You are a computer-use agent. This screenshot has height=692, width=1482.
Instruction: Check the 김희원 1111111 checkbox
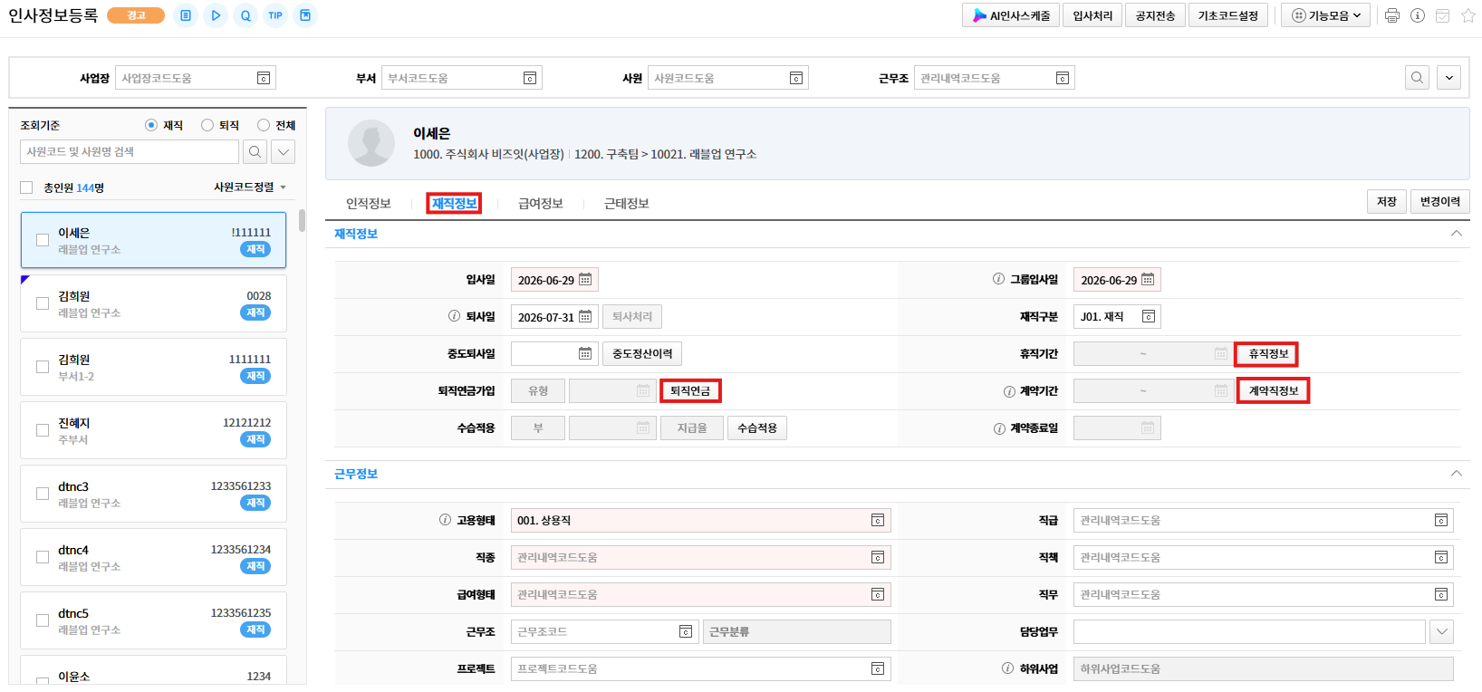[43, 367]
